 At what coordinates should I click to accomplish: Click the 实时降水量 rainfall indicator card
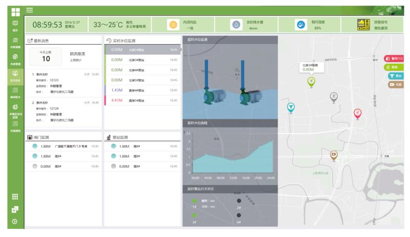[x=251, y=25]
